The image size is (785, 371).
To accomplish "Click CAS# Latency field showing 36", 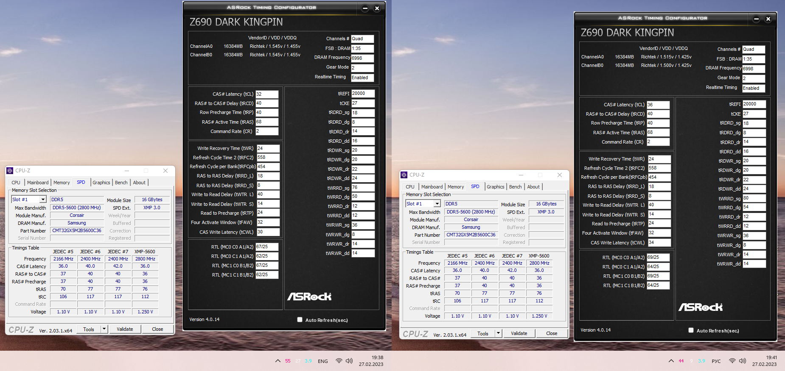I will (x=658, y=105).
